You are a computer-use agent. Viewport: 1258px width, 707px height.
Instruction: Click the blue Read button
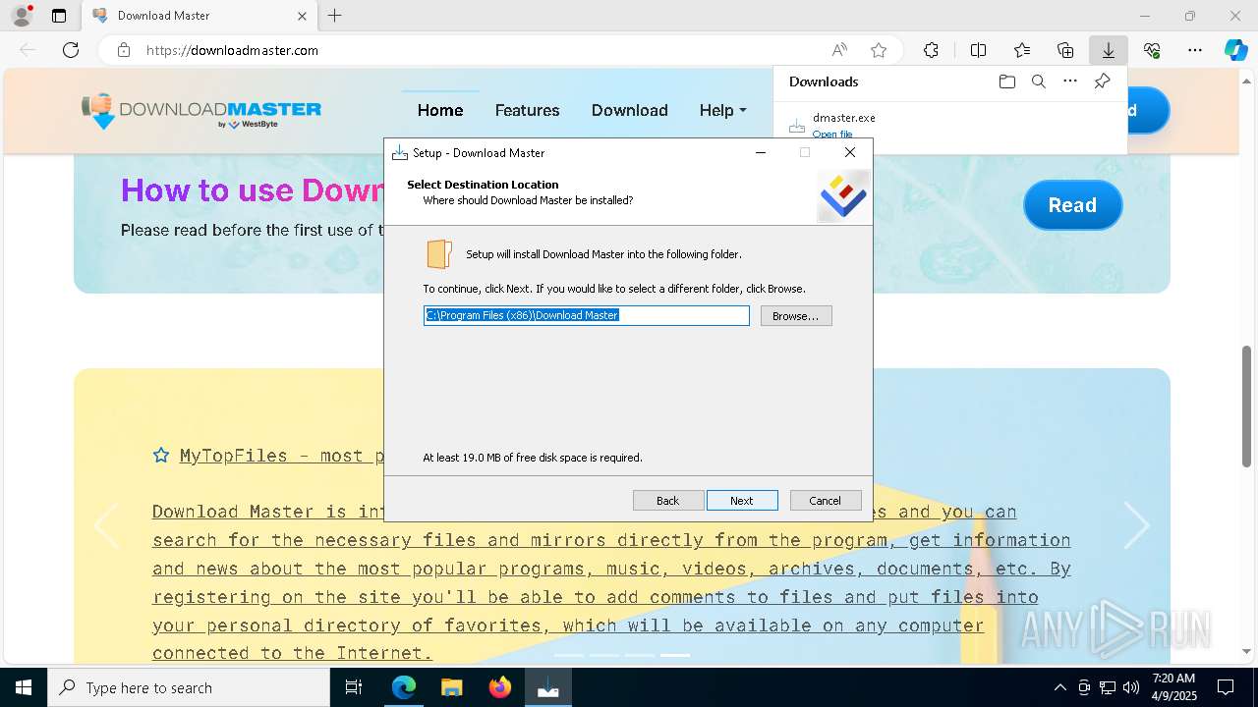[x=1072, y=205]
